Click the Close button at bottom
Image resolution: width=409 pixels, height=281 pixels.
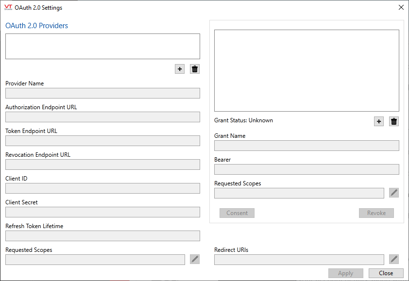click(x=386, y=273)
